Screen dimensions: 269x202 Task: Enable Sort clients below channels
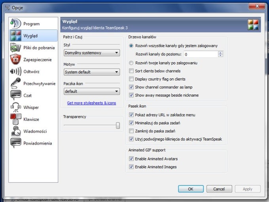click(131, 71)
